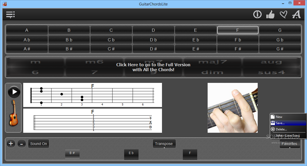Click the plus add chord button
307x166 pixels.
pyautogui.click(x=11, y=144)
